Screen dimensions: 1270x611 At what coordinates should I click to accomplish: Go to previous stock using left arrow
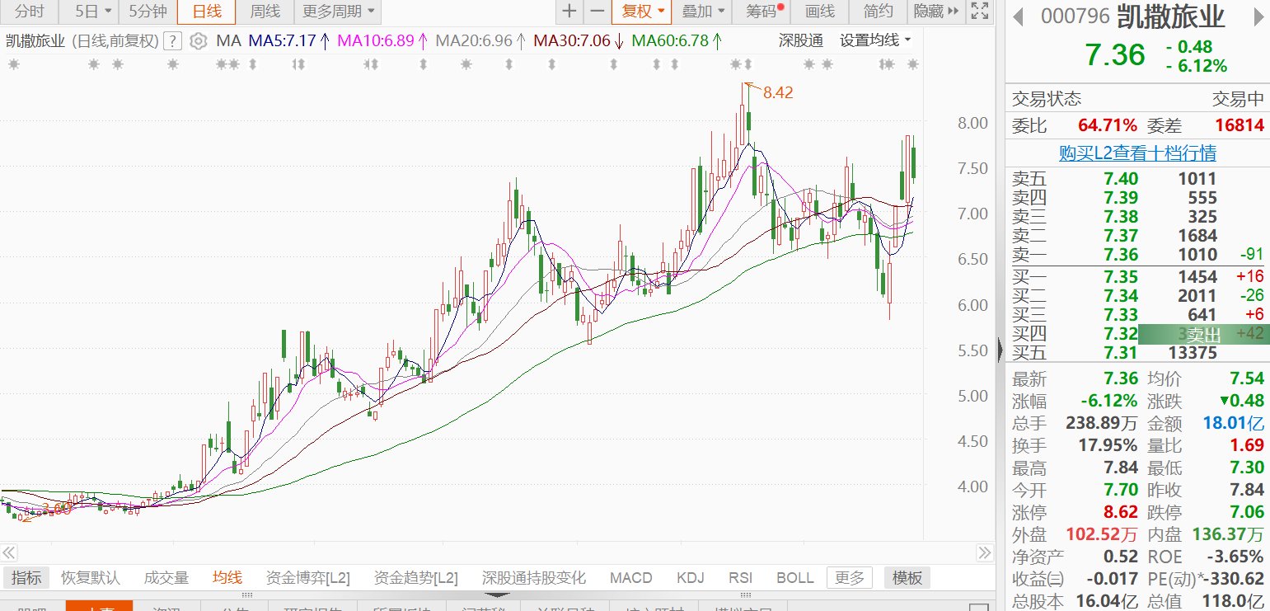pyautogui.click(x=1019, y=16)
